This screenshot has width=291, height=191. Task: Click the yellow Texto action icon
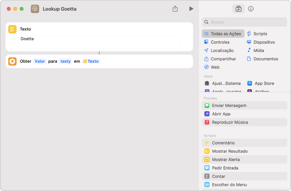12,29
